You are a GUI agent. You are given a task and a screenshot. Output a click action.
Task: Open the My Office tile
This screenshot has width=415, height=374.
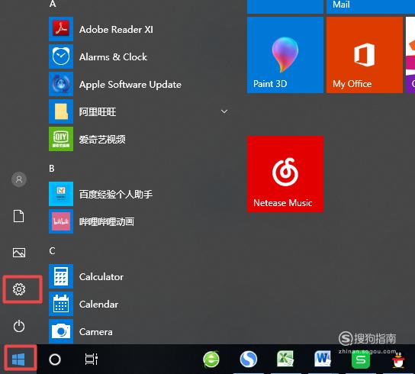[365, 55]
